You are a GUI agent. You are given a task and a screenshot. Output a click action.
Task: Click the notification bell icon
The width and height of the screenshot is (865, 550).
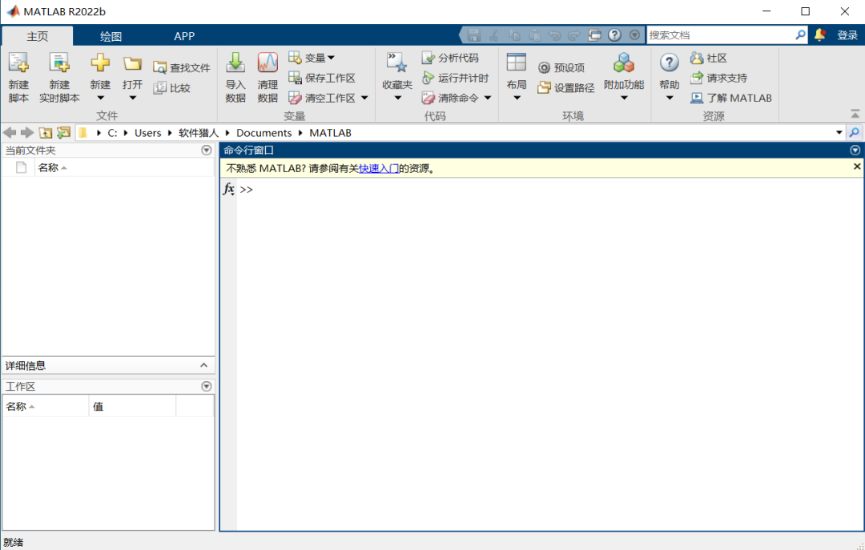coord(820,34)
